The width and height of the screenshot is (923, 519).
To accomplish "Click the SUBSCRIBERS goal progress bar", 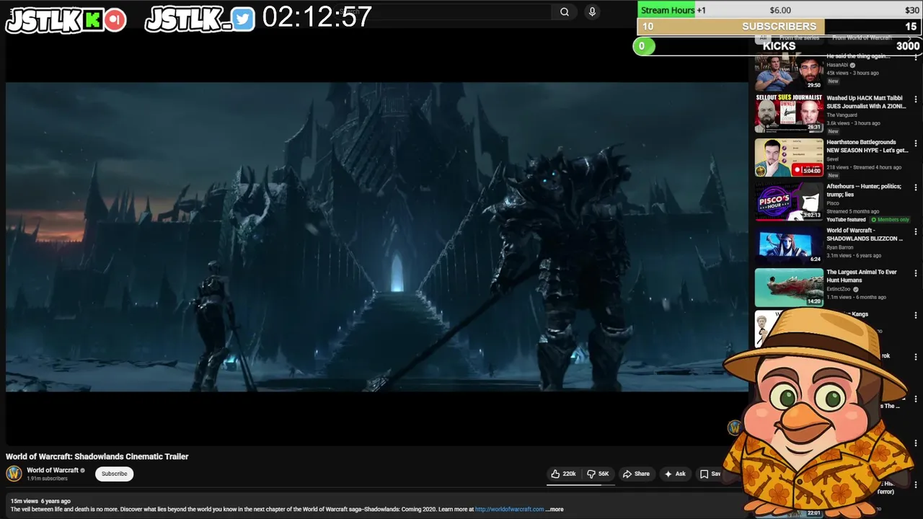I will pos(780,27).
